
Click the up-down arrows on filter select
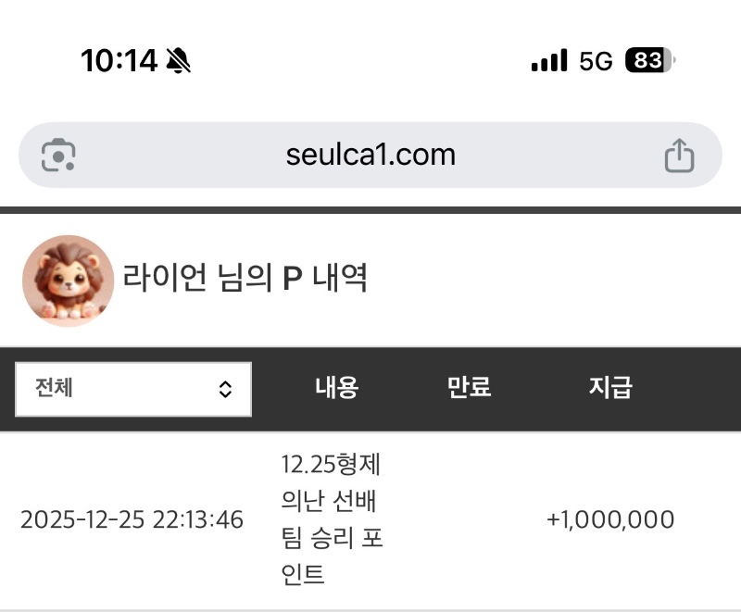225,390
